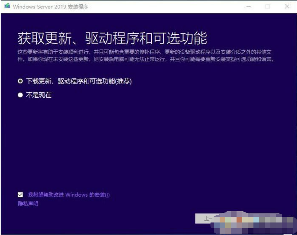Close the Windows Server 2019 setup window
297x235 pixels.
287,7
